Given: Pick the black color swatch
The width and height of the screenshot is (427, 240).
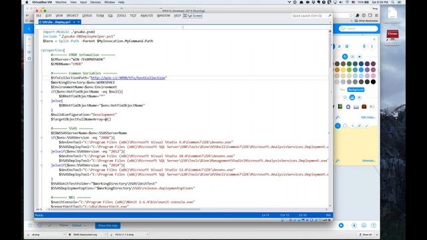Looking at the screenshot, I should coord(373,81).
